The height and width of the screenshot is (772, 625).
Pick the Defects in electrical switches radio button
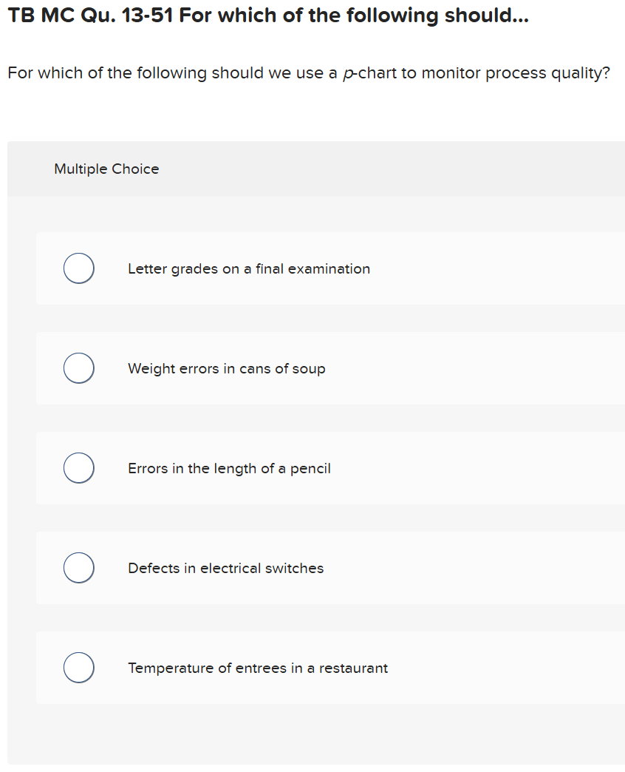pos(78,568)
